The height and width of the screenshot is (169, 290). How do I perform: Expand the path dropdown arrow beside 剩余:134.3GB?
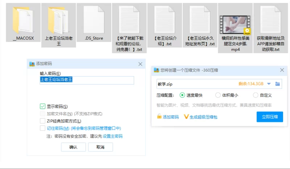[269, 84]
